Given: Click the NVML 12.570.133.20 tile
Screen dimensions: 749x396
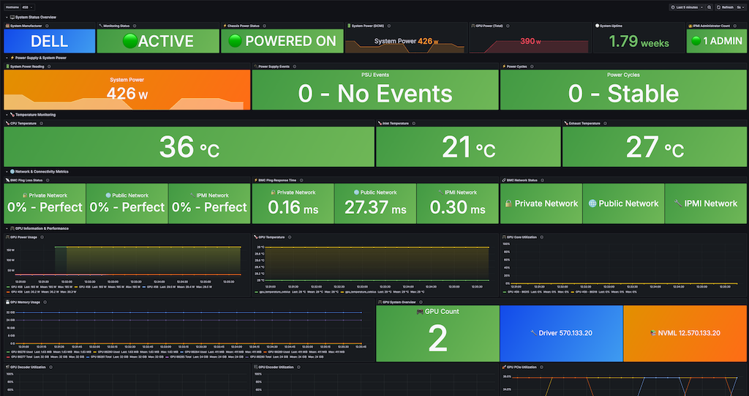Looking at the screenshot, I should click(685, 333).
